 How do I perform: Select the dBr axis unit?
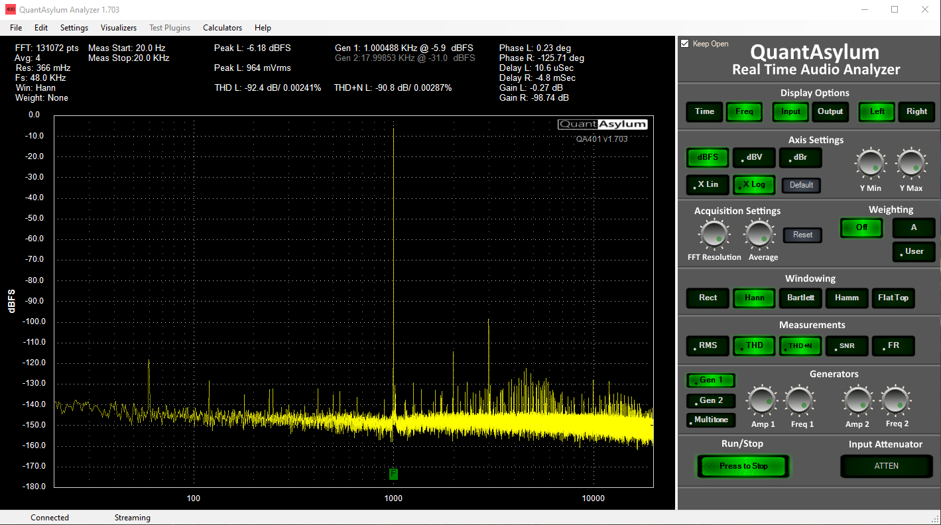pyautogui.click(x=800, y=158)
